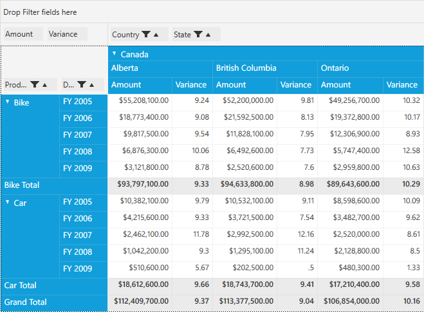Viewport: 424px width, 312px height.
Task: Click the Prod... row field sort arrow
Action: click(45, 84)
